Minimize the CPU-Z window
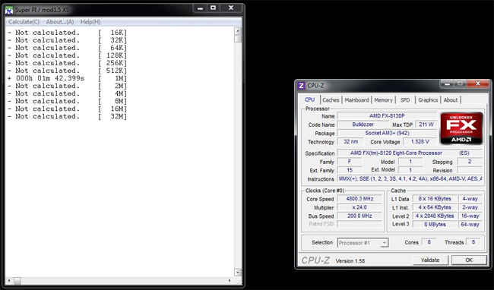Image resolution: width=494 pixels, height=290 pixels. tap(446, 84)
